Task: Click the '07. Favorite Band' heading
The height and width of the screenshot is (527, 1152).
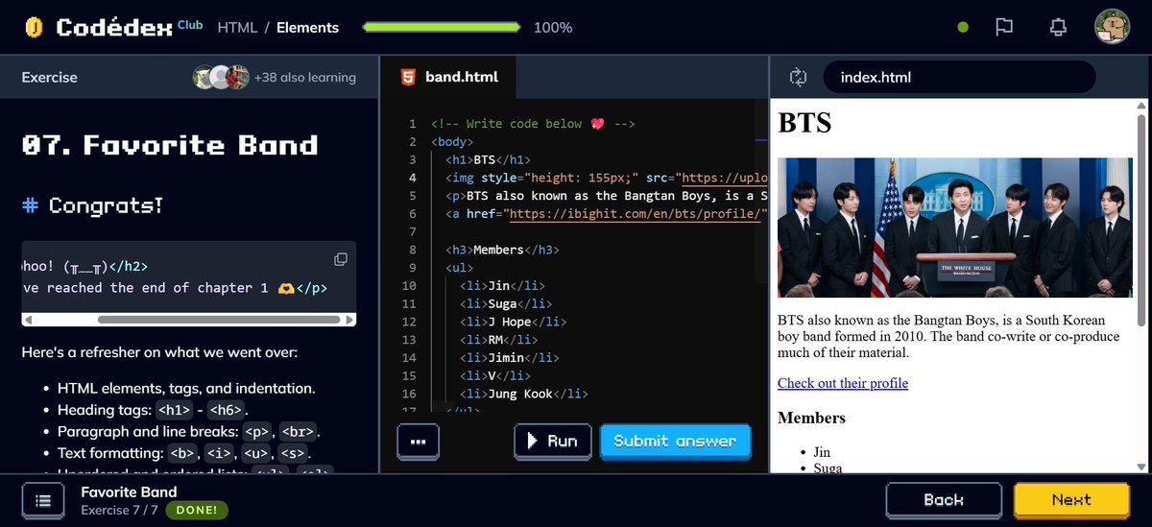Action: (170, 145)
